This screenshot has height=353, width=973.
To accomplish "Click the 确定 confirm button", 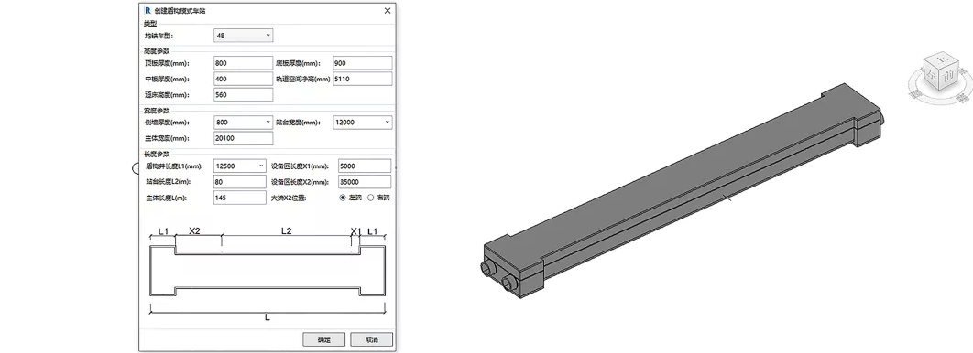I will (324, 339).
